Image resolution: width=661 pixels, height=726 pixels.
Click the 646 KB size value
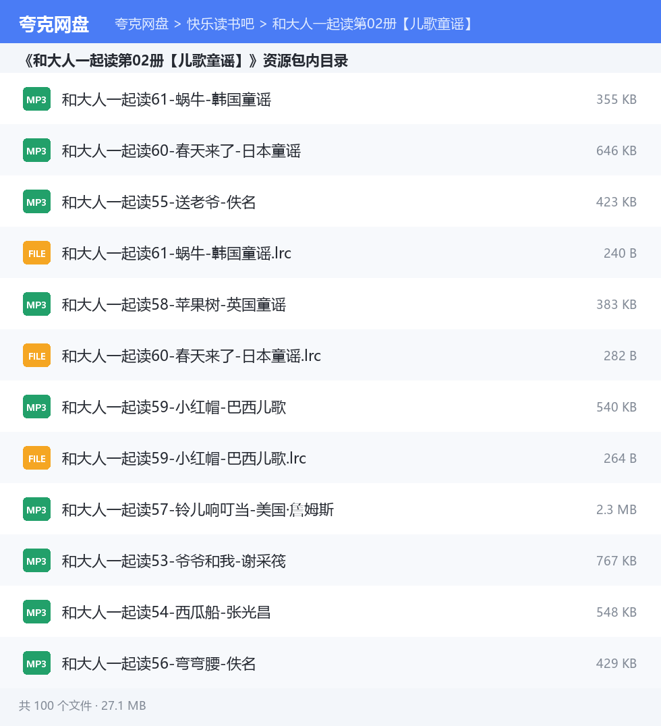click(x=616, y=151)
